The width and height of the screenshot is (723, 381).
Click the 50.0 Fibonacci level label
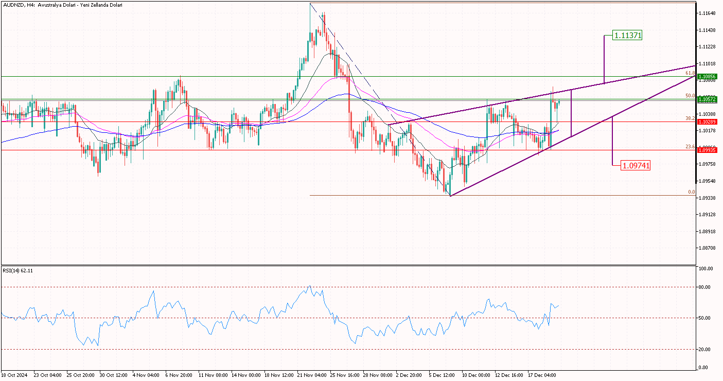pyautogui.click(x=691, y=96)
